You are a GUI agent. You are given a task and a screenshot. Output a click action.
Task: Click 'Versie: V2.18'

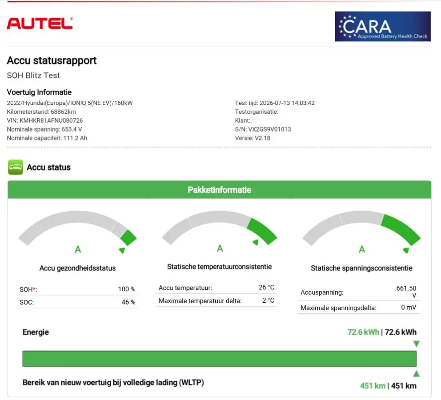(x=253, y=138)
